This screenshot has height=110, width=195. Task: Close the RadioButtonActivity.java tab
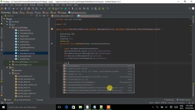coord(100,16)
